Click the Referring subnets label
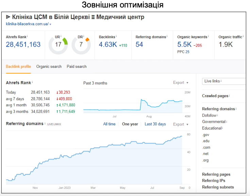Screen dimensions: 250x196 pyautogui.click(x=218, y=187)
